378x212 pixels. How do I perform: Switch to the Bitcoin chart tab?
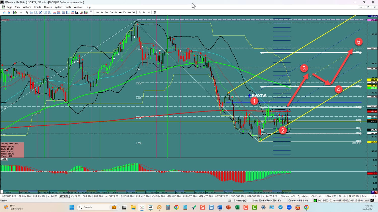tap(342, 196)
